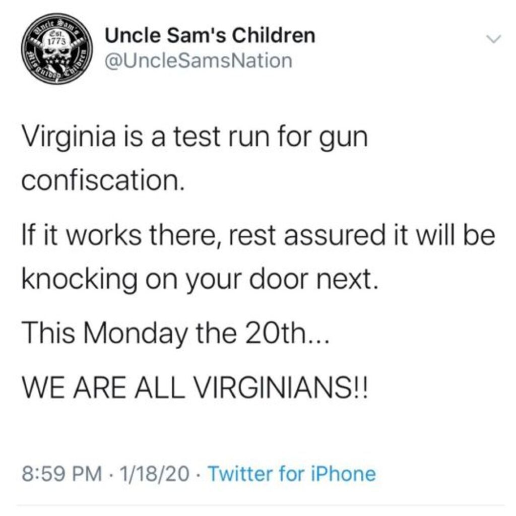Open the "Uncle Sam's Children" display name
Viewport: 516px width, 516px height.
click(x=210, y=36)
